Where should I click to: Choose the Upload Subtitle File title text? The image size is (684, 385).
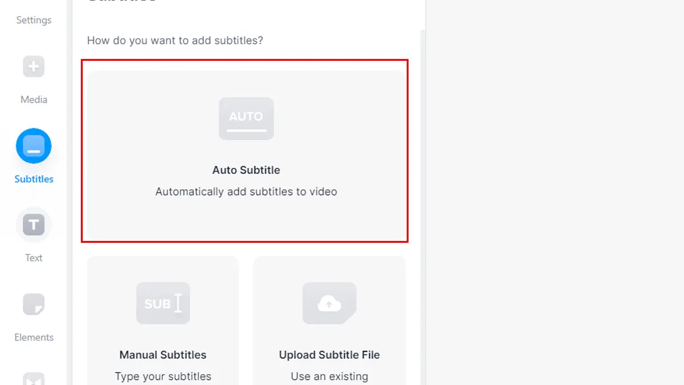[330, 355]
